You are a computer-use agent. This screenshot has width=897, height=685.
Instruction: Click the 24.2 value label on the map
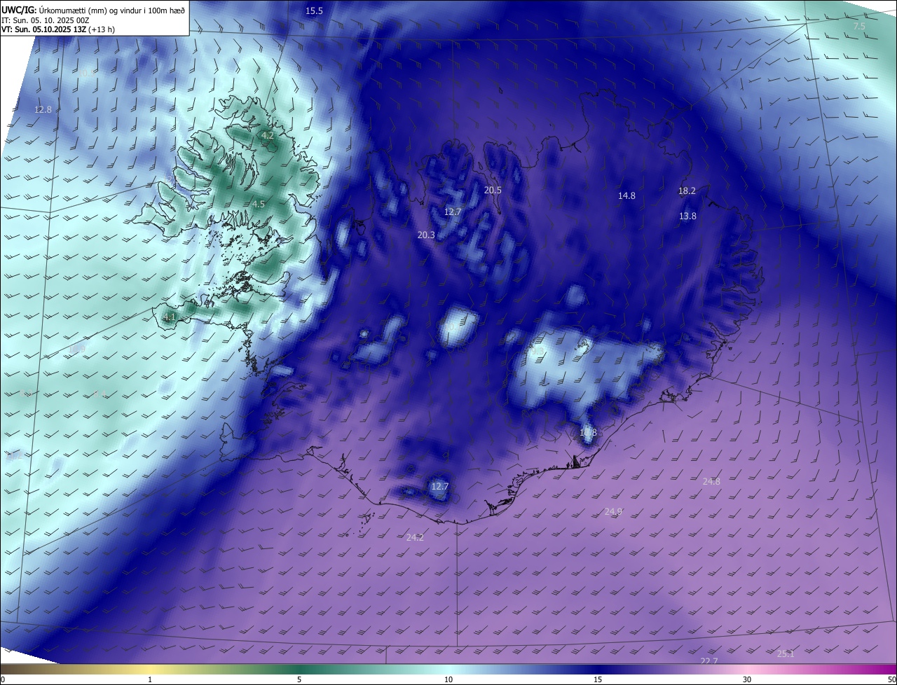pos(415,538)
